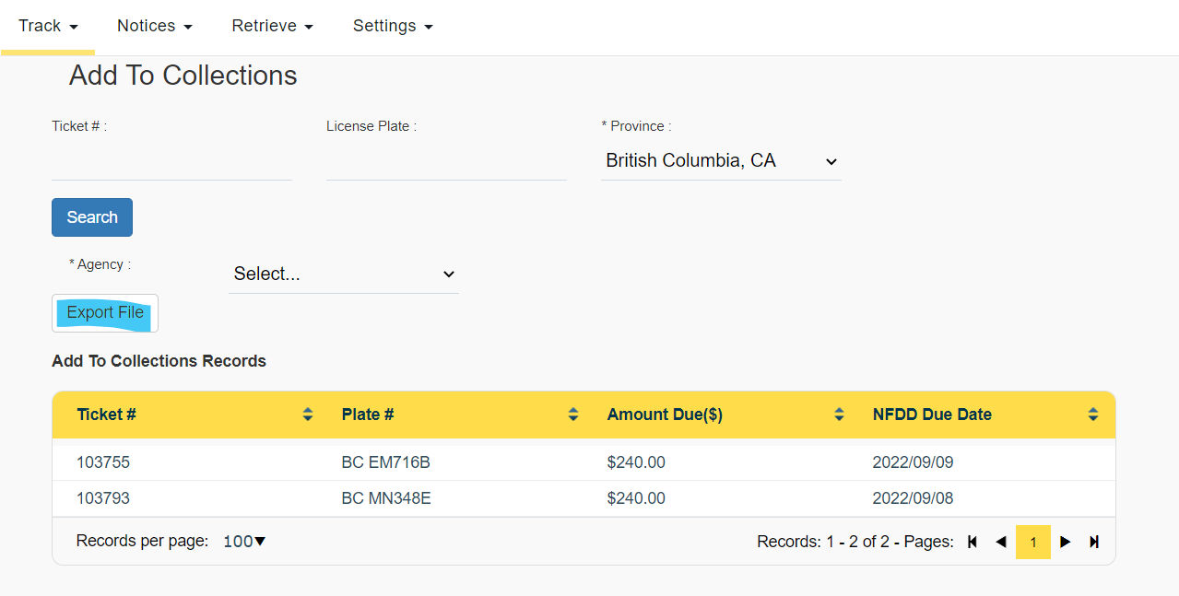This screenshot has width=1179, height=596.
Task: Go to first page of records
Action: 972,542
